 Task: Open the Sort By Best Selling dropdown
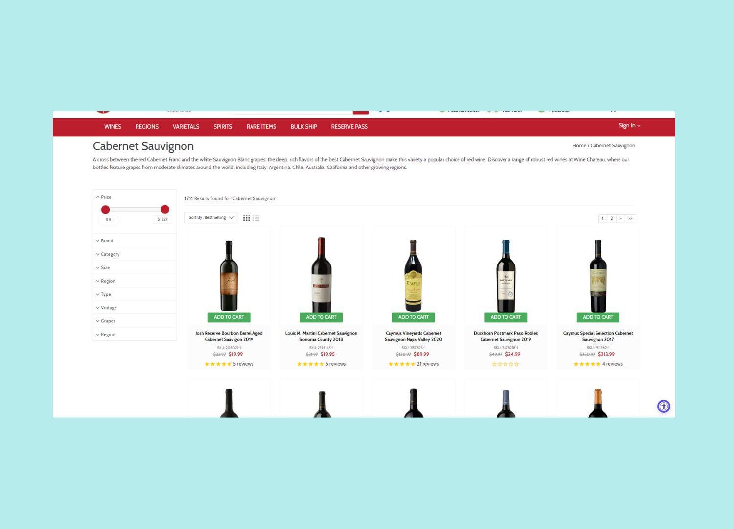tap(211, 218)
